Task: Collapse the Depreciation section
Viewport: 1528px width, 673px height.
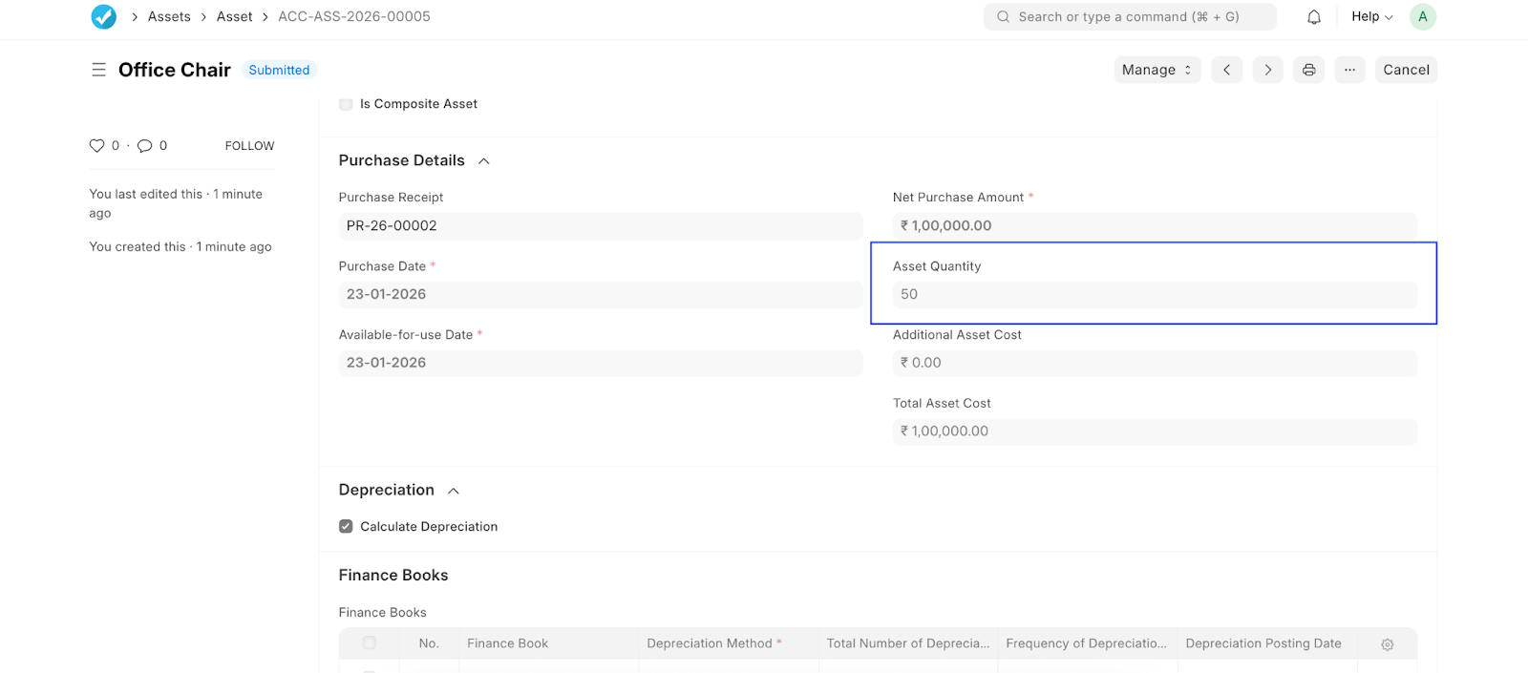Action: 454,490
